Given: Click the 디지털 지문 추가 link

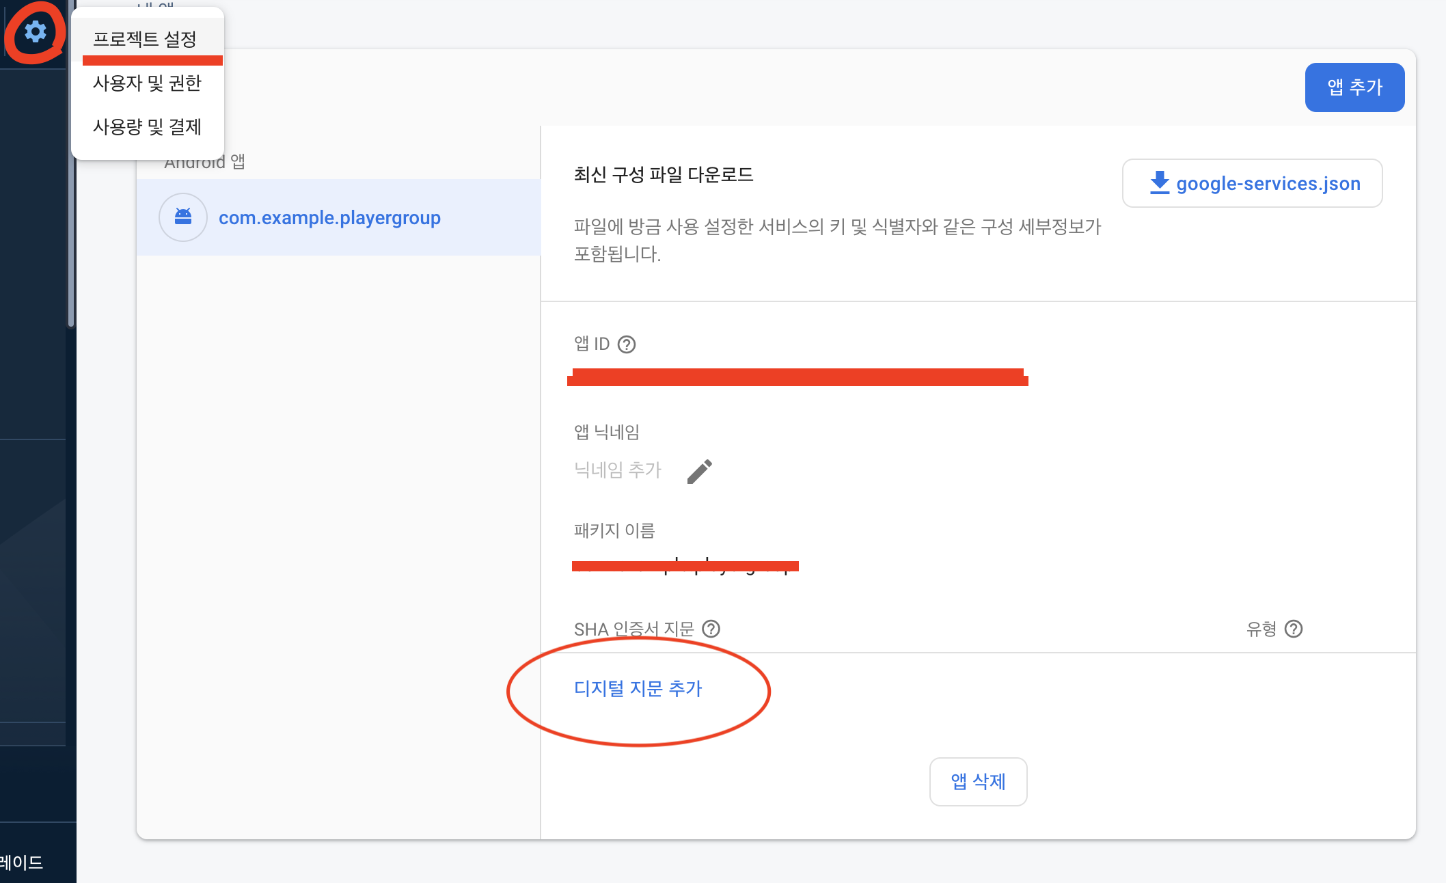Looking at the screenshot, I should point(638,688).
